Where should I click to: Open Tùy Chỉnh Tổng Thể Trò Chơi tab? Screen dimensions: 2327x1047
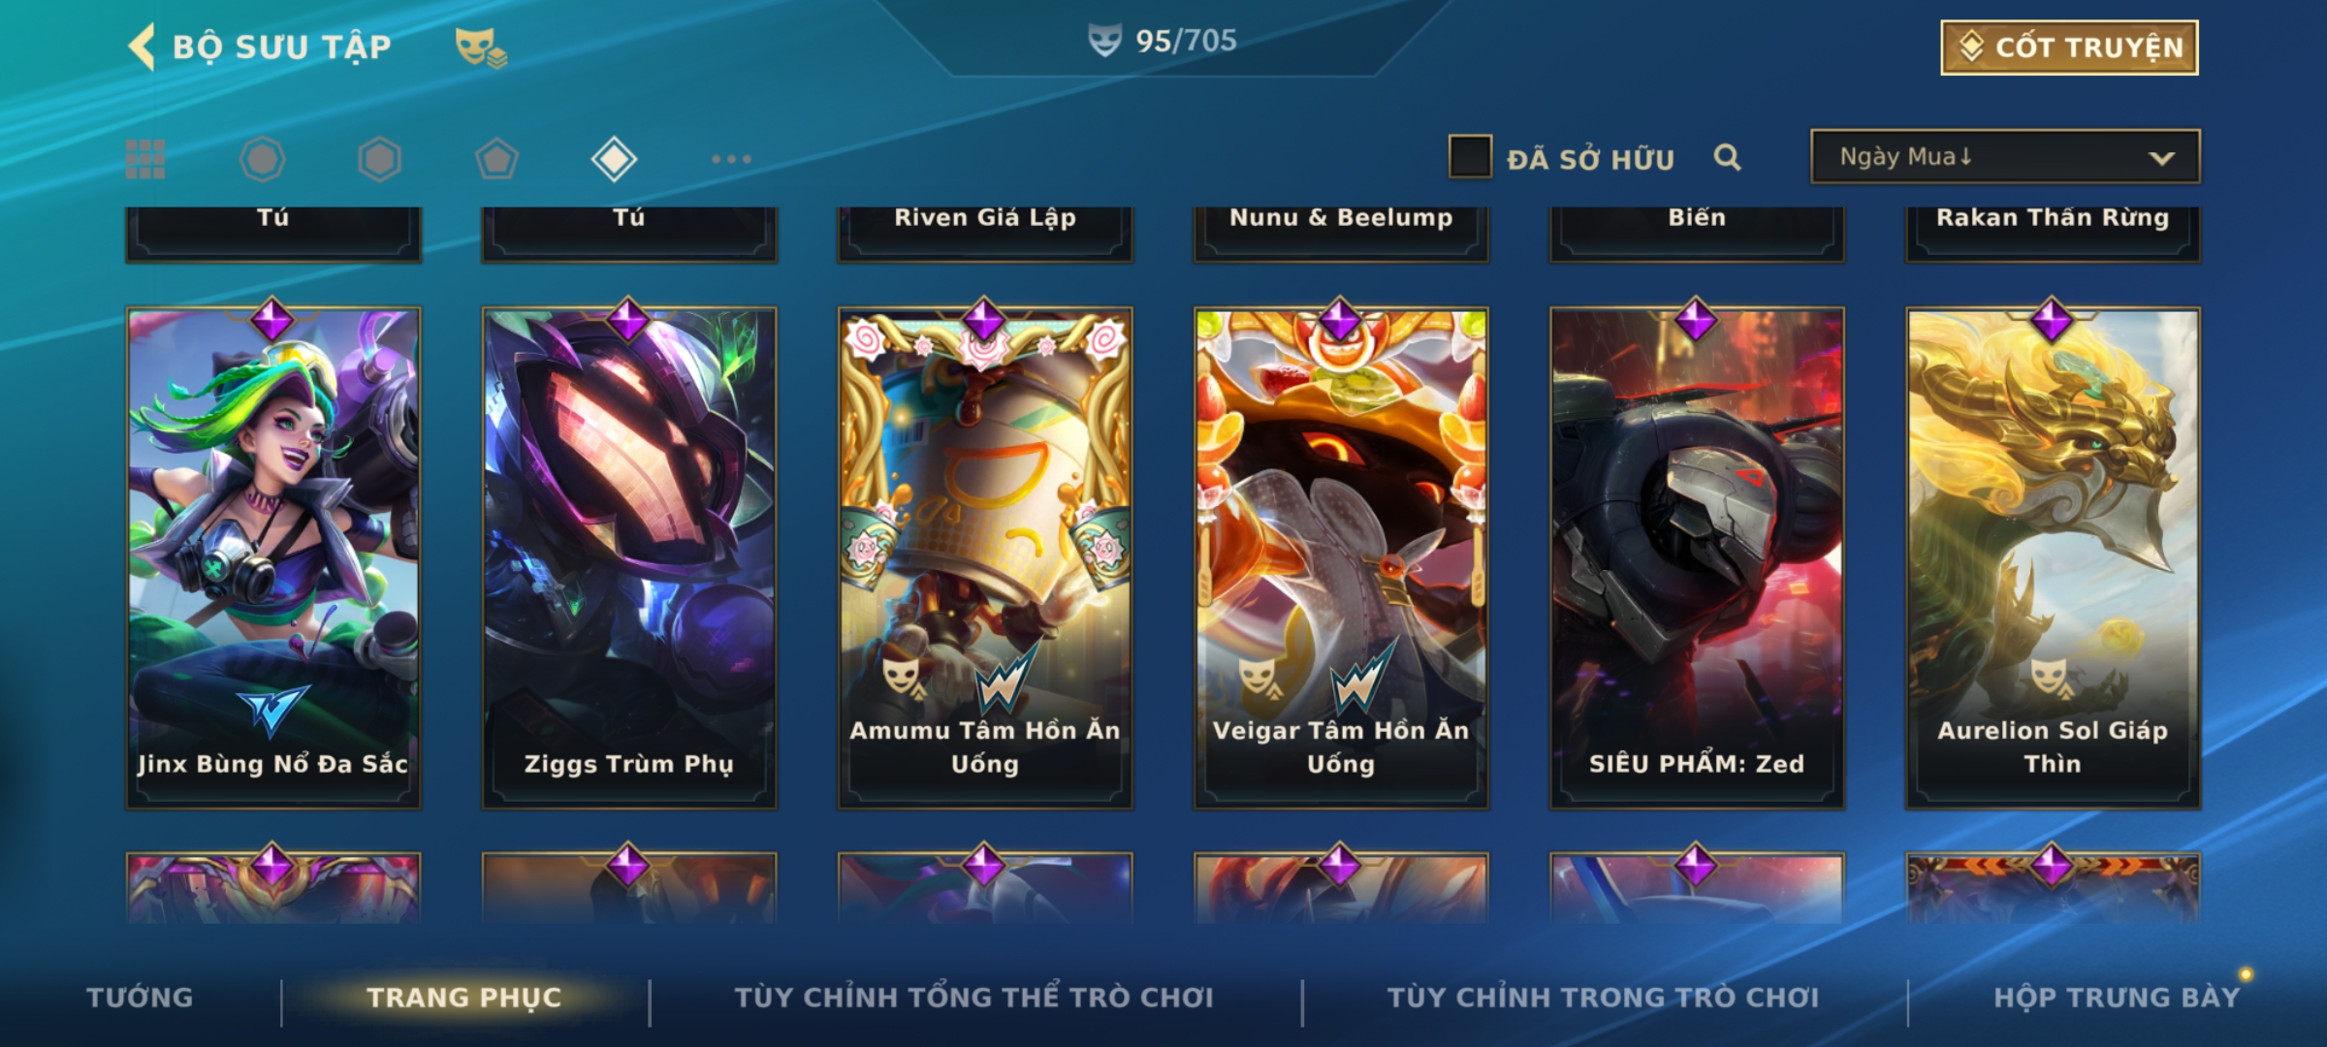[x=973, y=998]
